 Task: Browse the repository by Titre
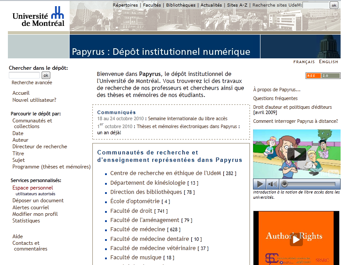[18, 154]
